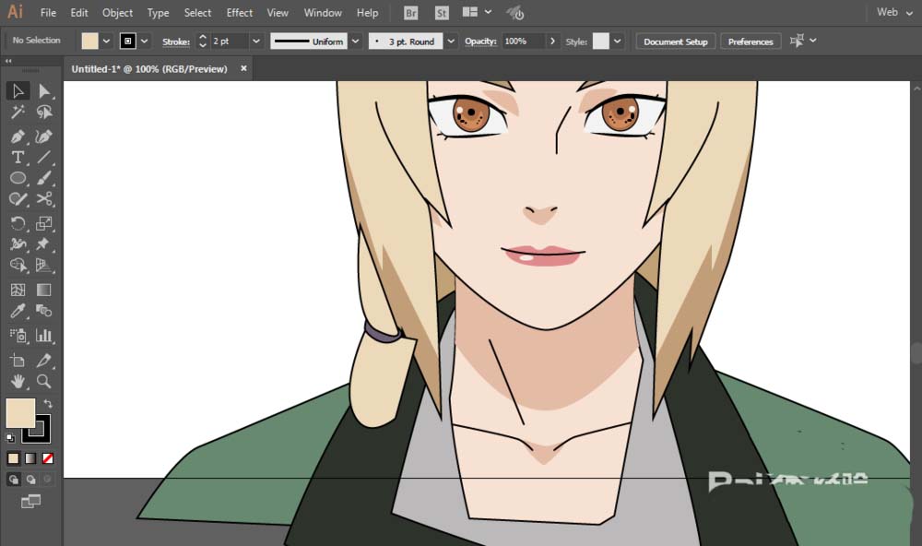The width and height of the screenshot is (922, 546).
Task: Select the Blend tool
Action: [x=44, y=311]
